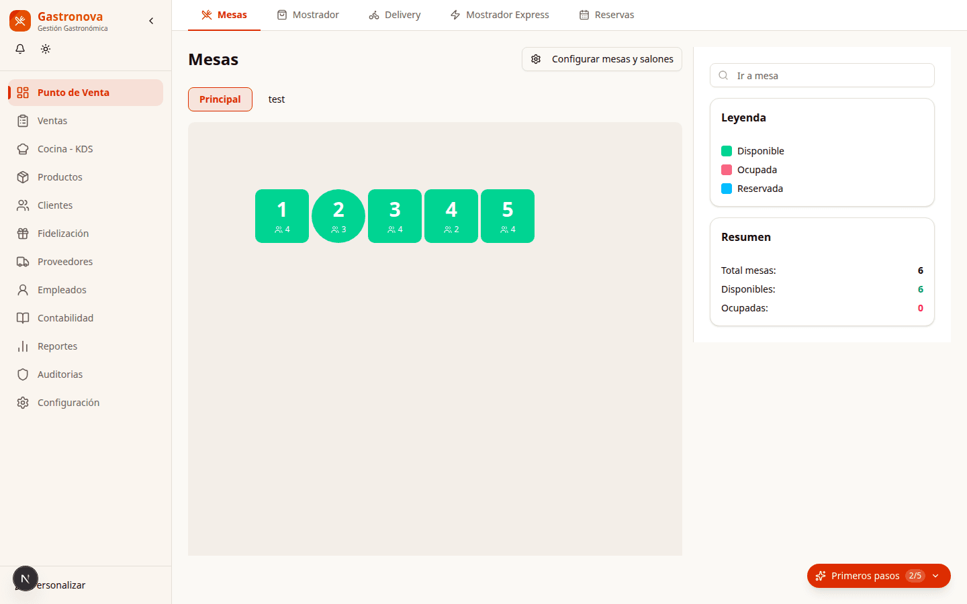Screen dimensions: 967x604
Task: Click the notifications bell icon
Action: point(20,49)
